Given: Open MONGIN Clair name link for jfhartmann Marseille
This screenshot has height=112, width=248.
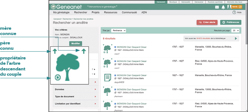Looking at the screenshot, I should coord(132,90).
